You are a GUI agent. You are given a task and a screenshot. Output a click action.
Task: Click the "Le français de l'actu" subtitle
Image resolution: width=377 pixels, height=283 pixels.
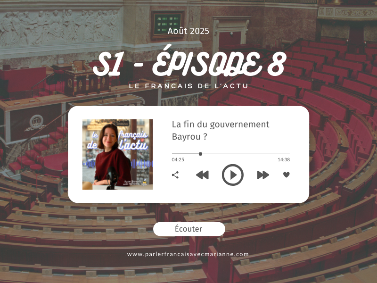(x=188, y=86)
